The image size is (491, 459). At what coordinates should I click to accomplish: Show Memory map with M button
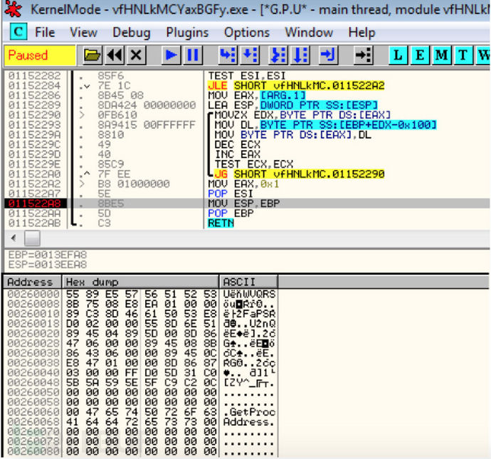pyautogui.click(x=442, y=56)
